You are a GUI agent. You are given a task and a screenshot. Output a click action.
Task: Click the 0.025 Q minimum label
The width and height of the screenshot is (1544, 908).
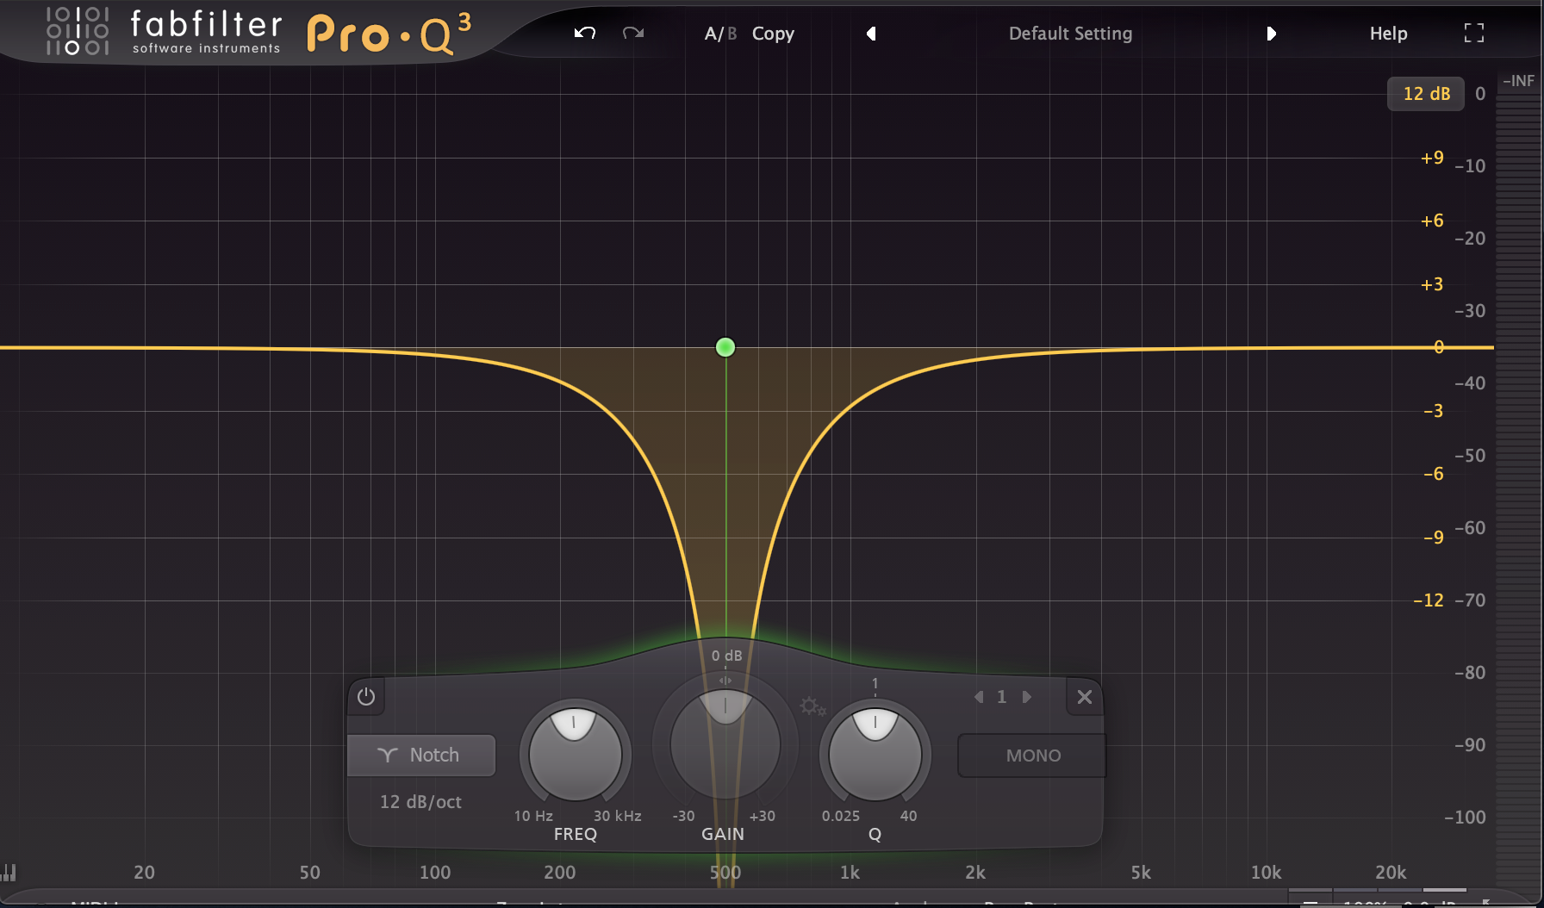840,816
